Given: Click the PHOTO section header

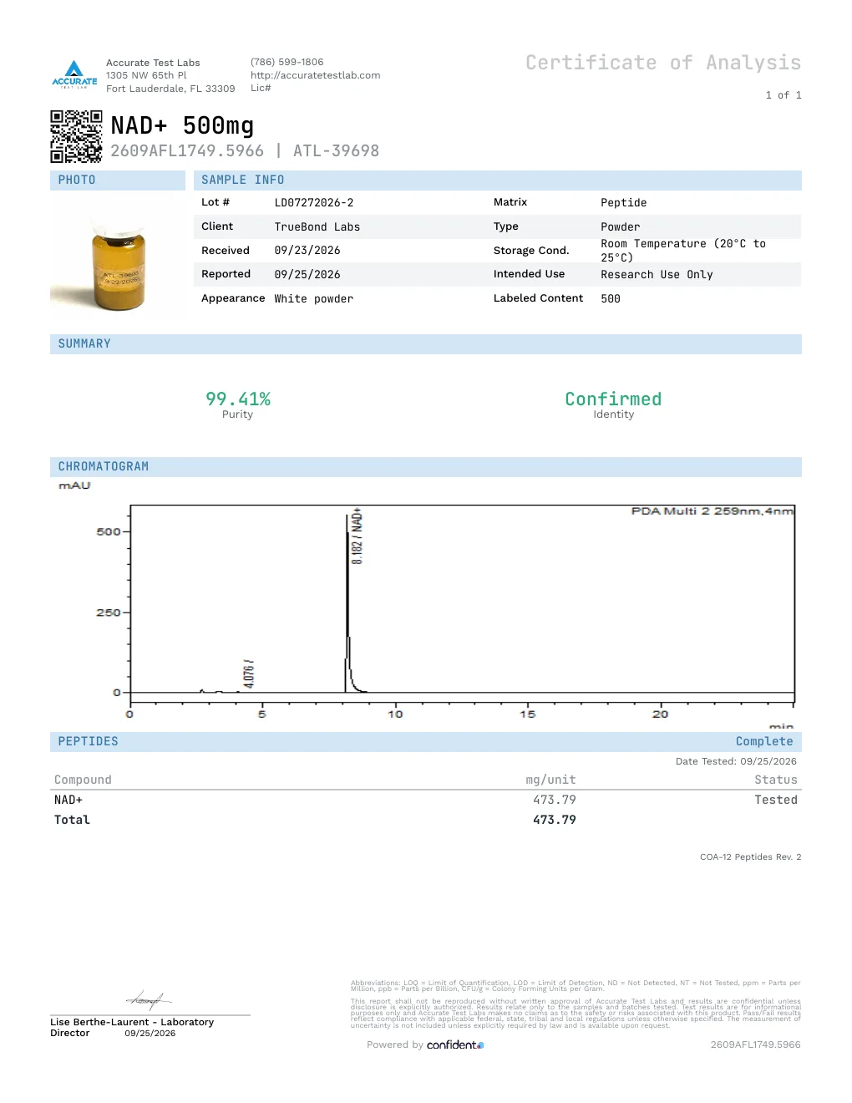Looking at the screenshot, I should point(118,180).
